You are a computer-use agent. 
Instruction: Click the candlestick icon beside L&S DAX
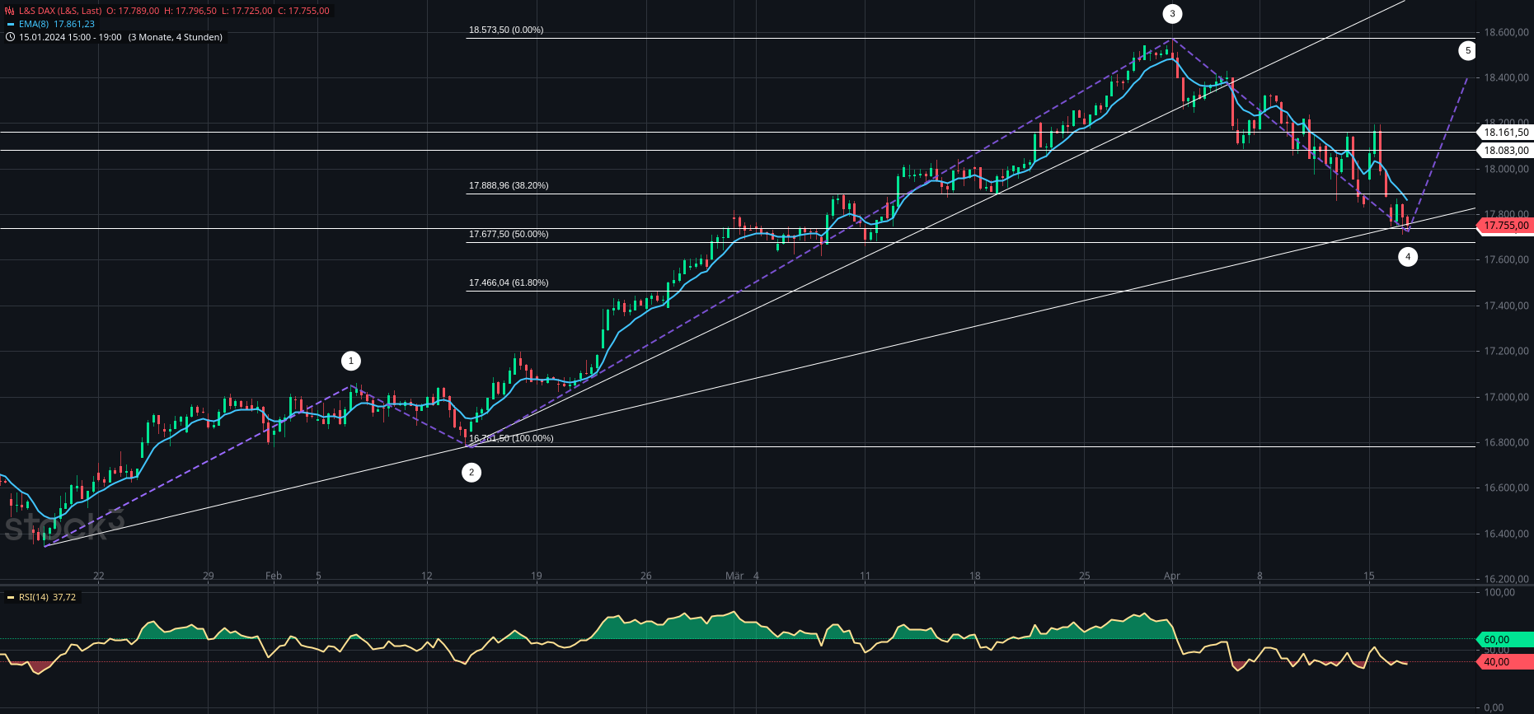click(10, 12)
